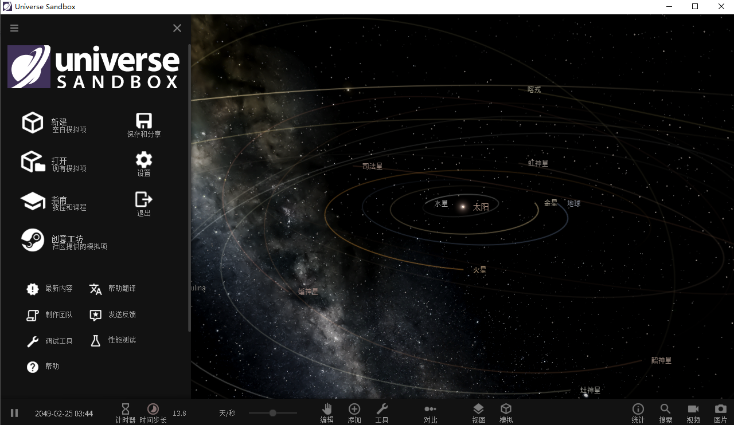The width and height of the screenshot is (734, 425).
Task: Click the menu panel vertical scrollbar
Action: (x=189, y=188)
